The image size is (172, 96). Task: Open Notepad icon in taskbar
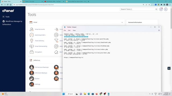[109, 94]
